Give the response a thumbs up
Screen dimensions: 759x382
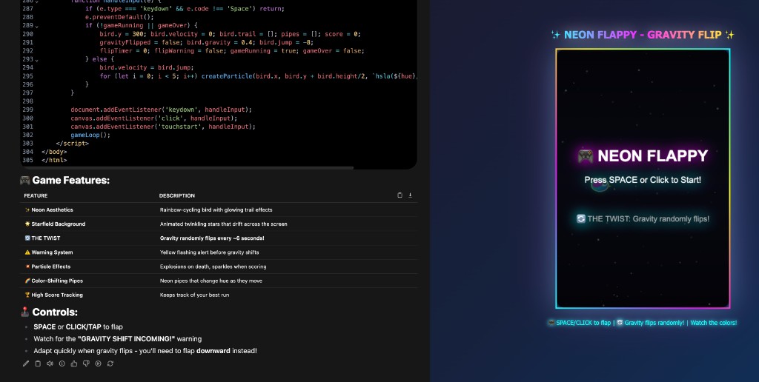pos(74,363)
